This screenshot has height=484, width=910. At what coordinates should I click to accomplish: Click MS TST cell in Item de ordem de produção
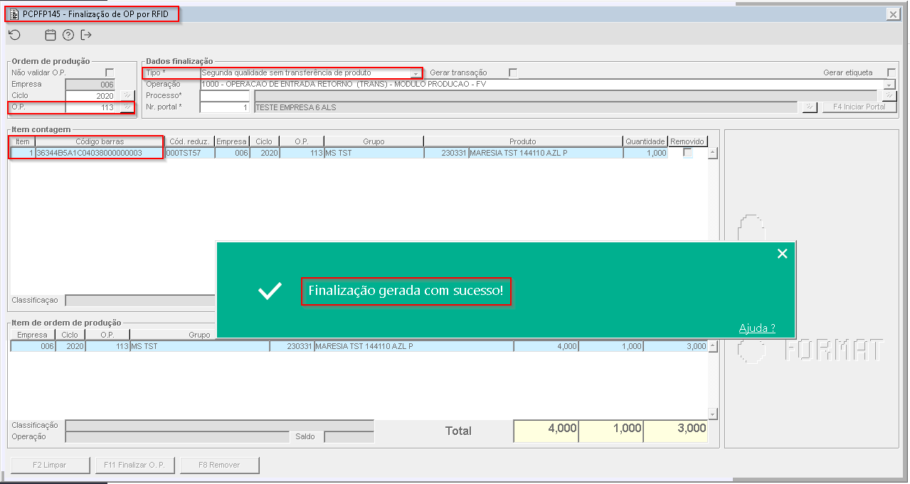point(199,346)
